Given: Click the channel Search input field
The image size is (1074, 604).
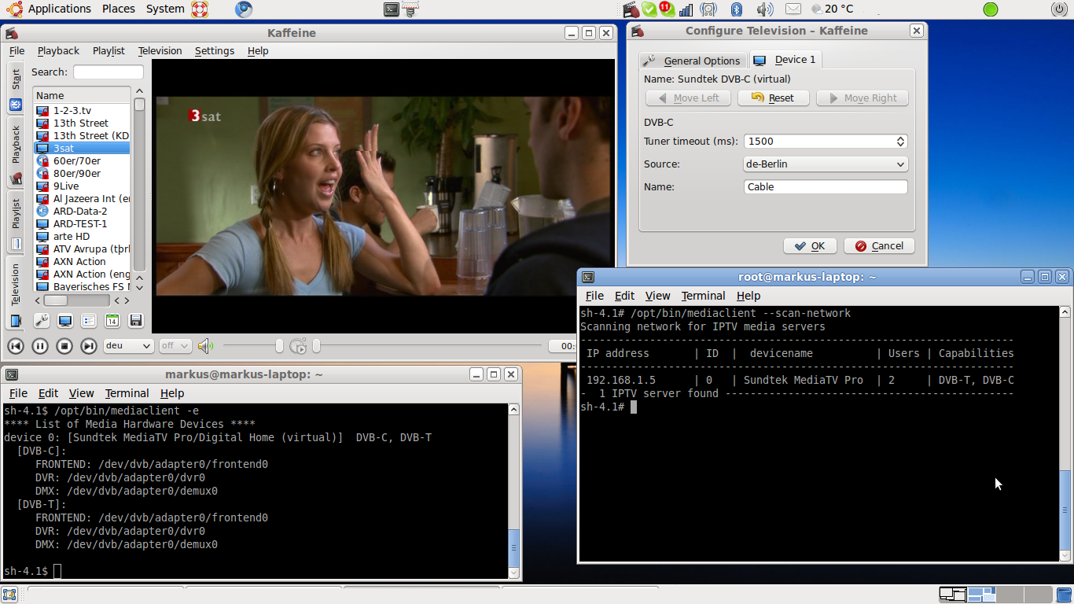Looking at the screenshot, I should [x=109, y=72].
